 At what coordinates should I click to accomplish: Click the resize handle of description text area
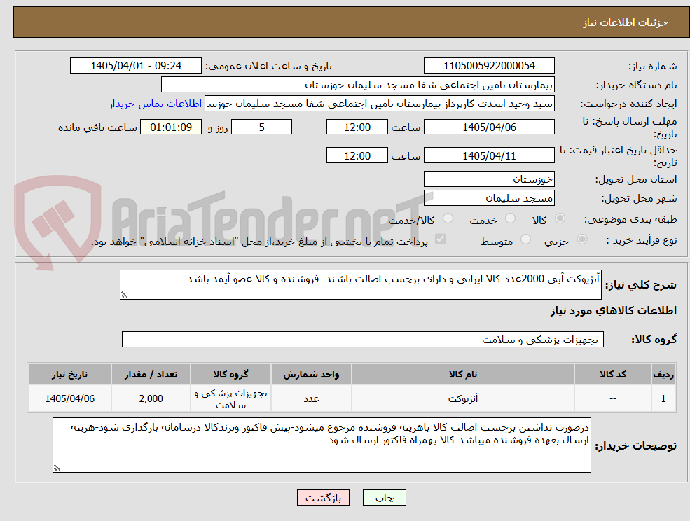(124, 296)
